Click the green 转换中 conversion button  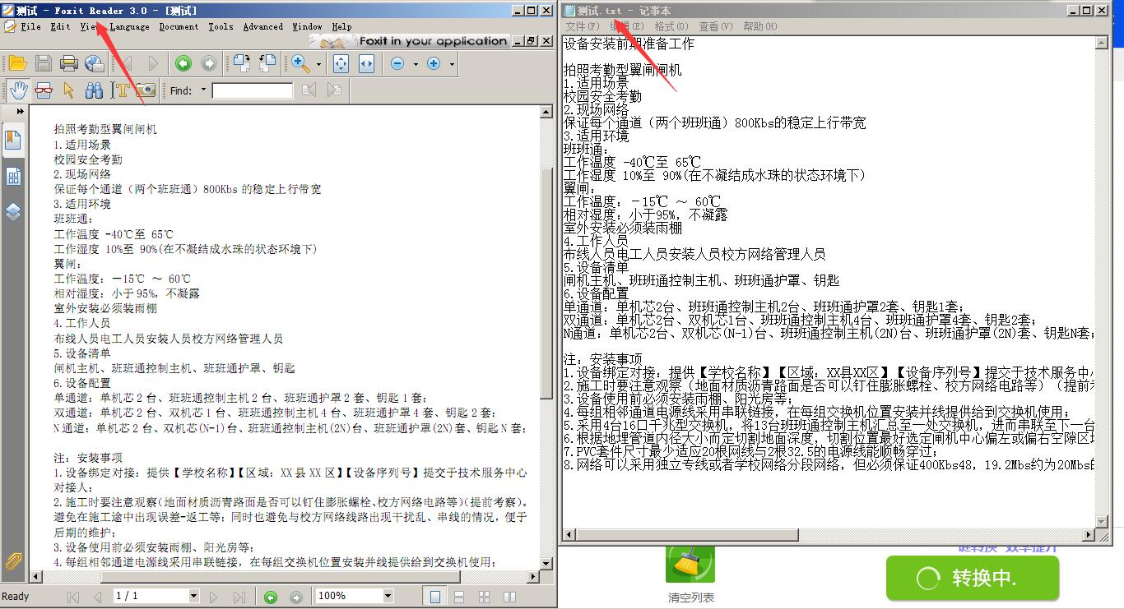[972, 578]
